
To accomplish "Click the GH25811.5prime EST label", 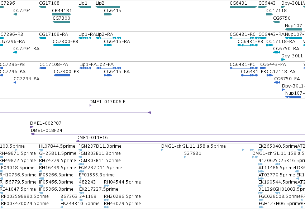I will [x=58, y=153].
